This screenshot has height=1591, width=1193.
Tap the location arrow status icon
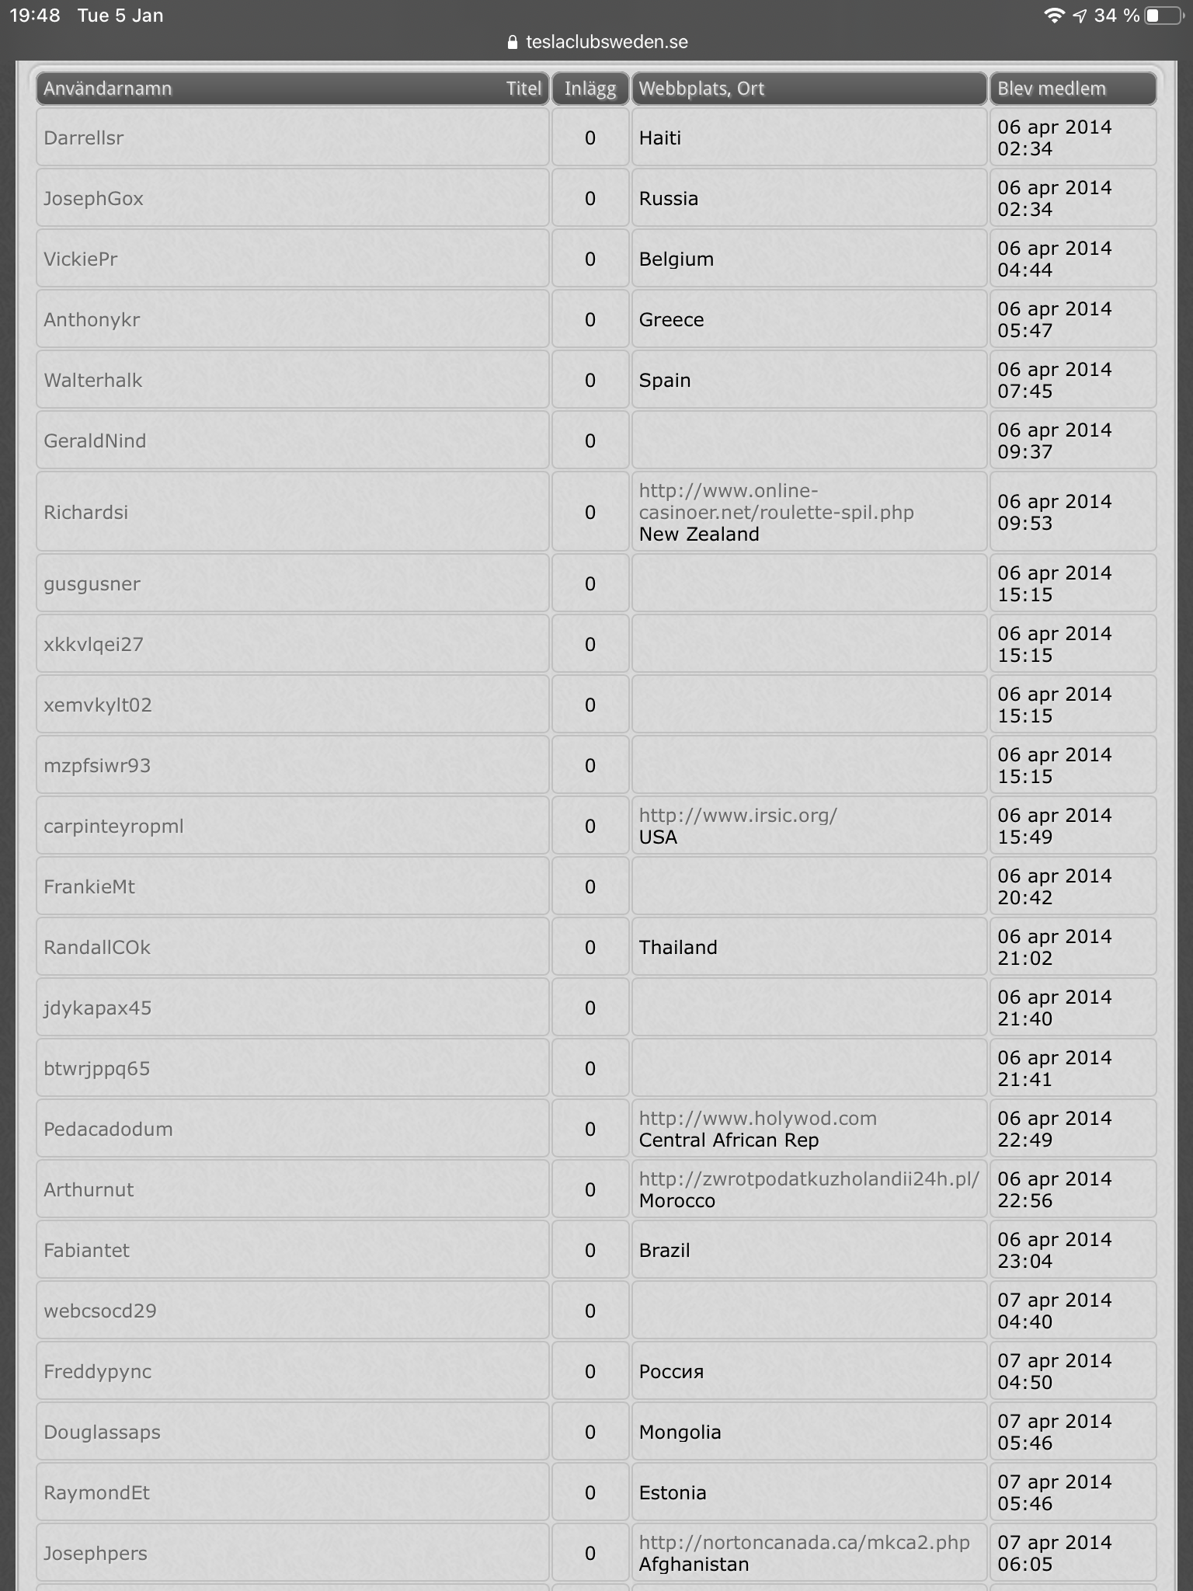(x=1080, y=16)
